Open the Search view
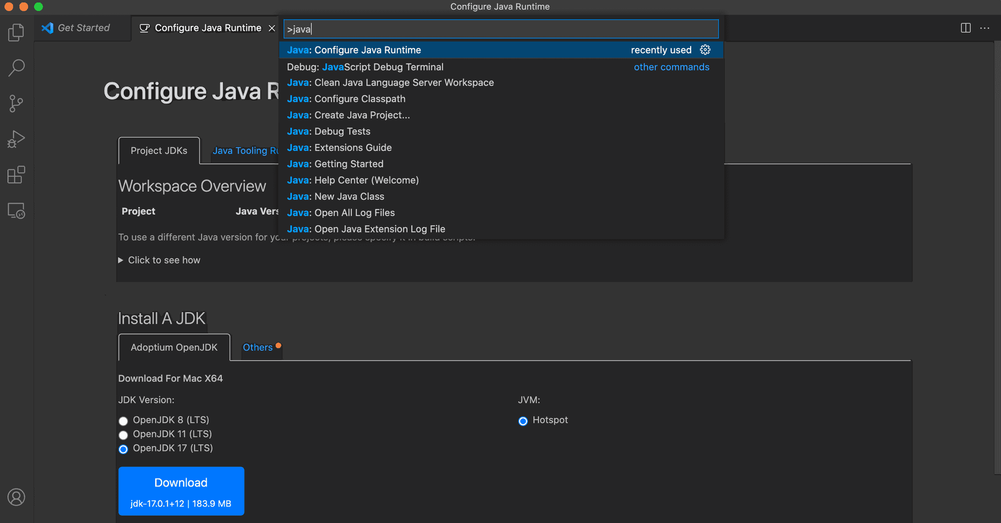This screenshot has height=523, width=1001. point(17,67)
